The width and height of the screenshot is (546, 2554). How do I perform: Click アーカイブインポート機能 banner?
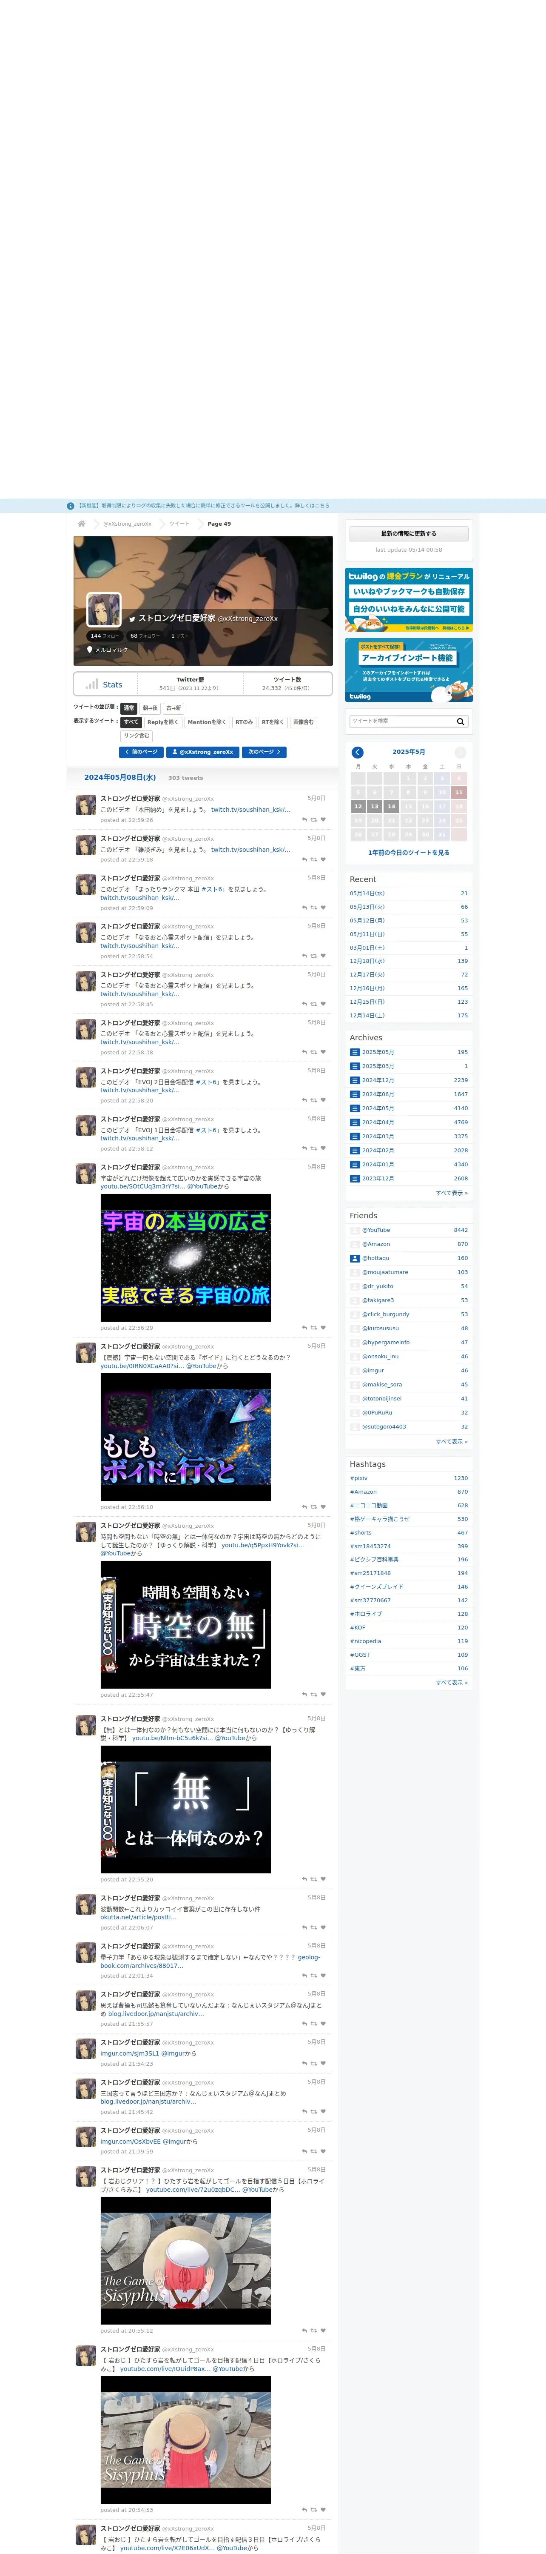(408, 670)
